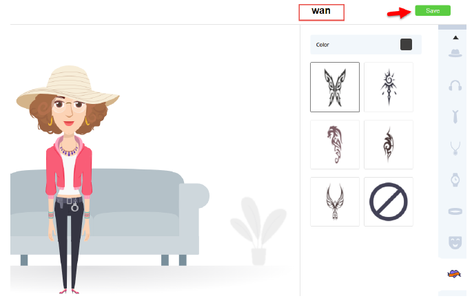This screenshot has width=472, height=303.
Task: Open the headphones accessory category
Action: coord(455,85)
